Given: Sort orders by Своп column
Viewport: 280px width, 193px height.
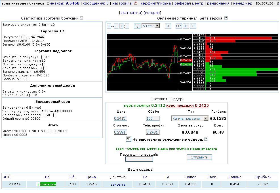Looking at the screenshot, I should [212, 177].
